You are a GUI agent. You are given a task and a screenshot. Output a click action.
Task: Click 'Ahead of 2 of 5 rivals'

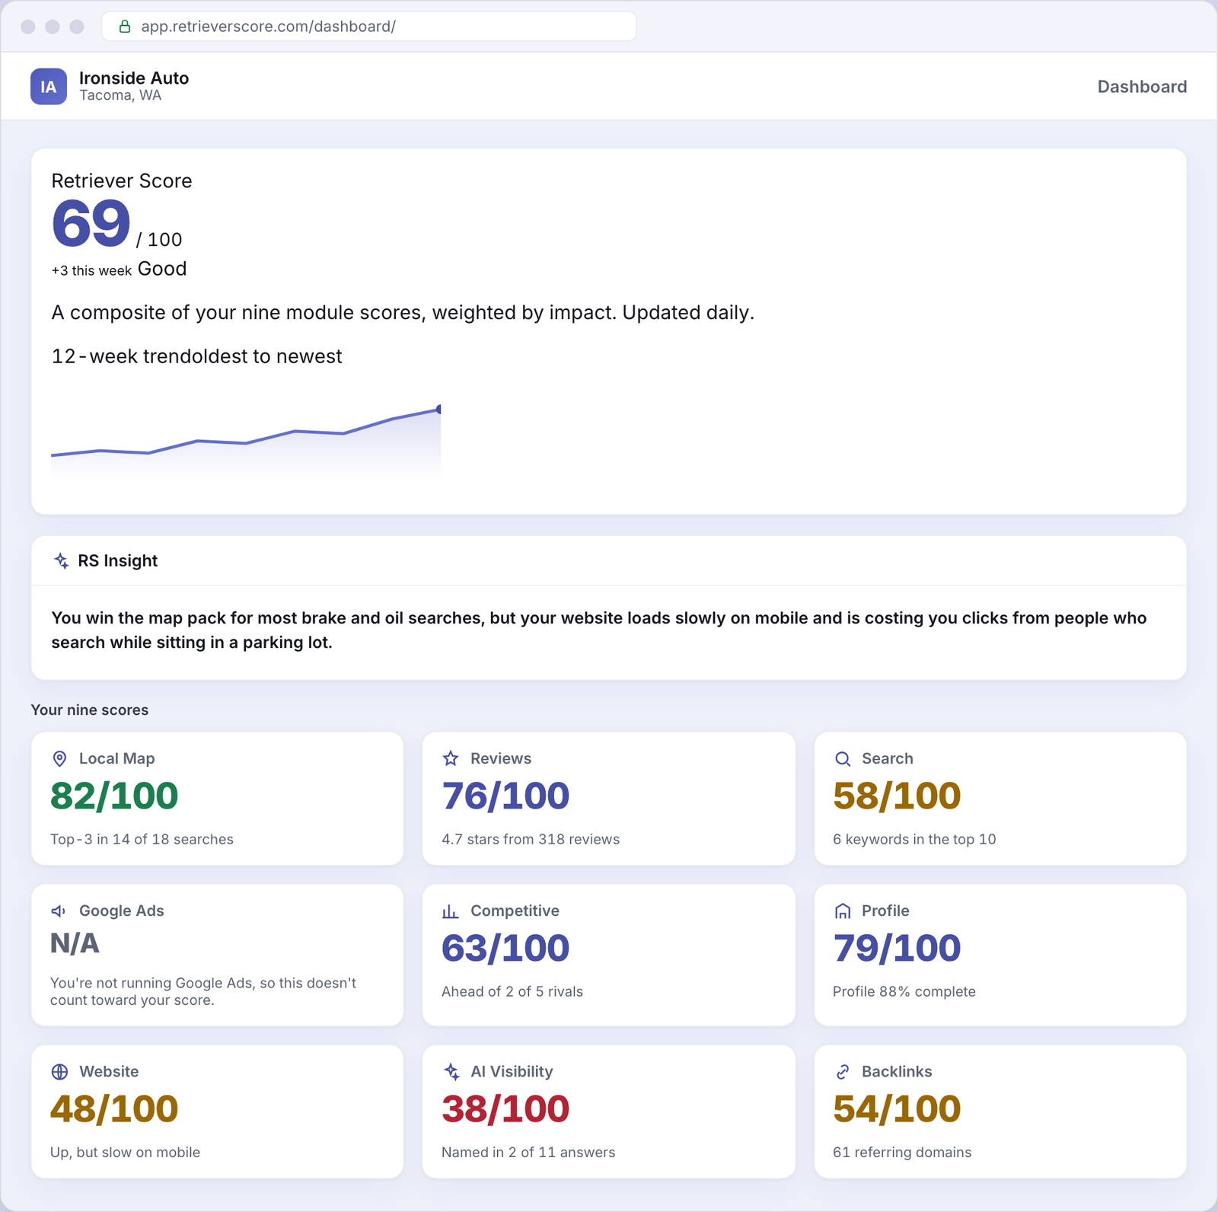point(512,991)
